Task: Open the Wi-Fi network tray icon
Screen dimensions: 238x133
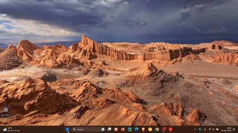Action: pos(210,129)
